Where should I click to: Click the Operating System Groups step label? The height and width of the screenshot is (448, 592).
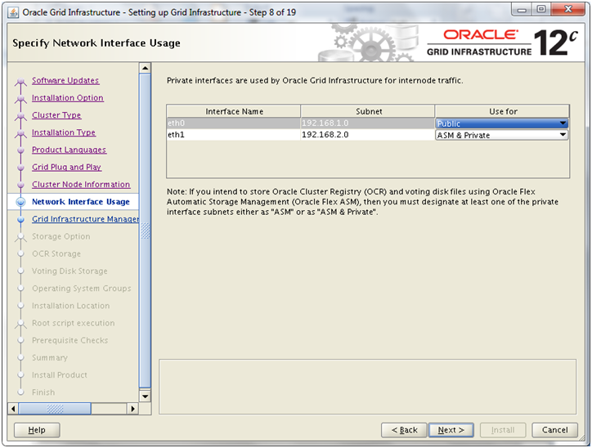(82, 289)
